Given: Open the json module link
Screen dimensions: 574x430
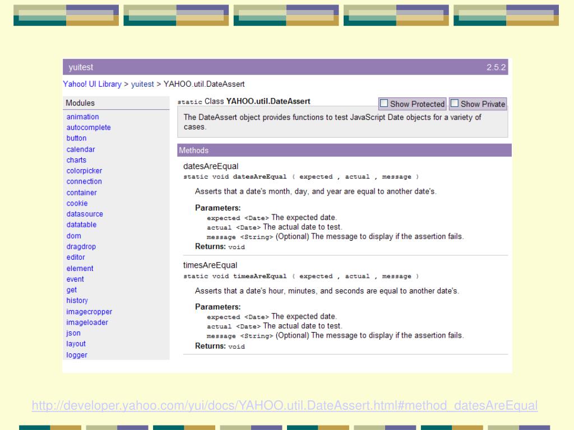Looking at the screenshot, I should [73, 333].
